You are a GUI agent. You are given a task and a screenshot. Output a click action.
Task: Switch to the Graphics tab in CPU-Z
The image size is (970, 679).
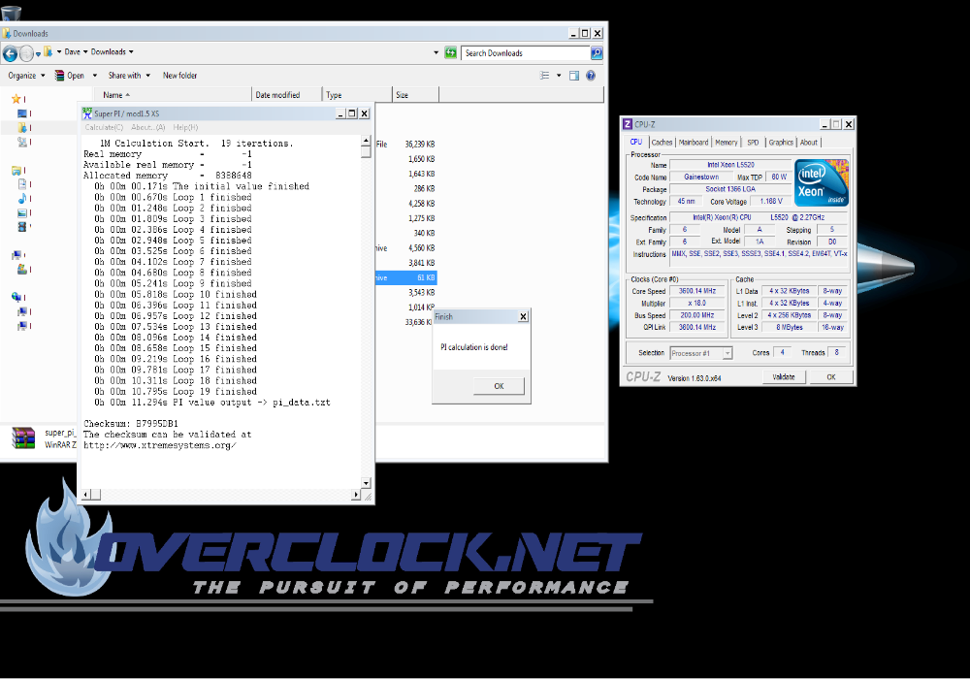781,143
